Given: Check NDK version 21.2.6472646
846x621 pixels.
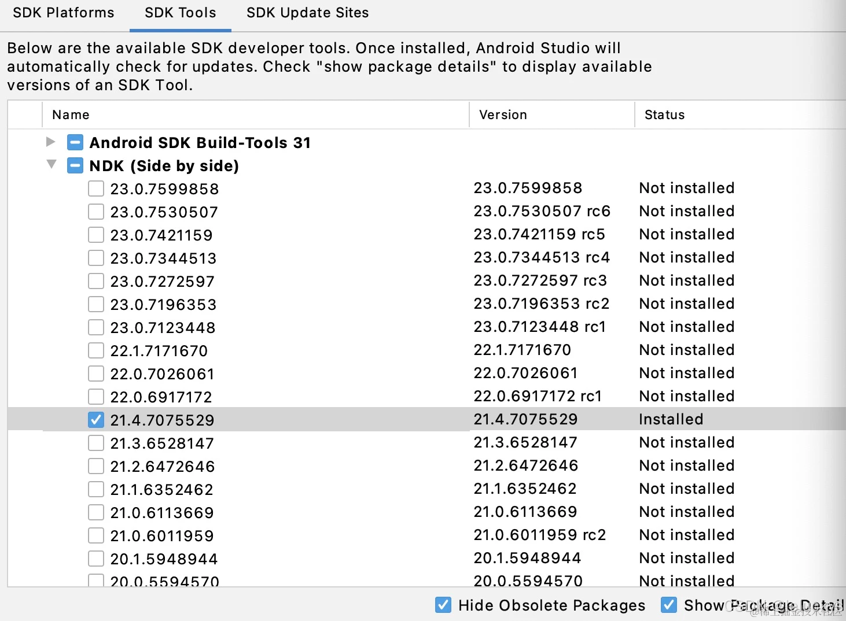Looking at the screenshot, I should pos(96,466).
